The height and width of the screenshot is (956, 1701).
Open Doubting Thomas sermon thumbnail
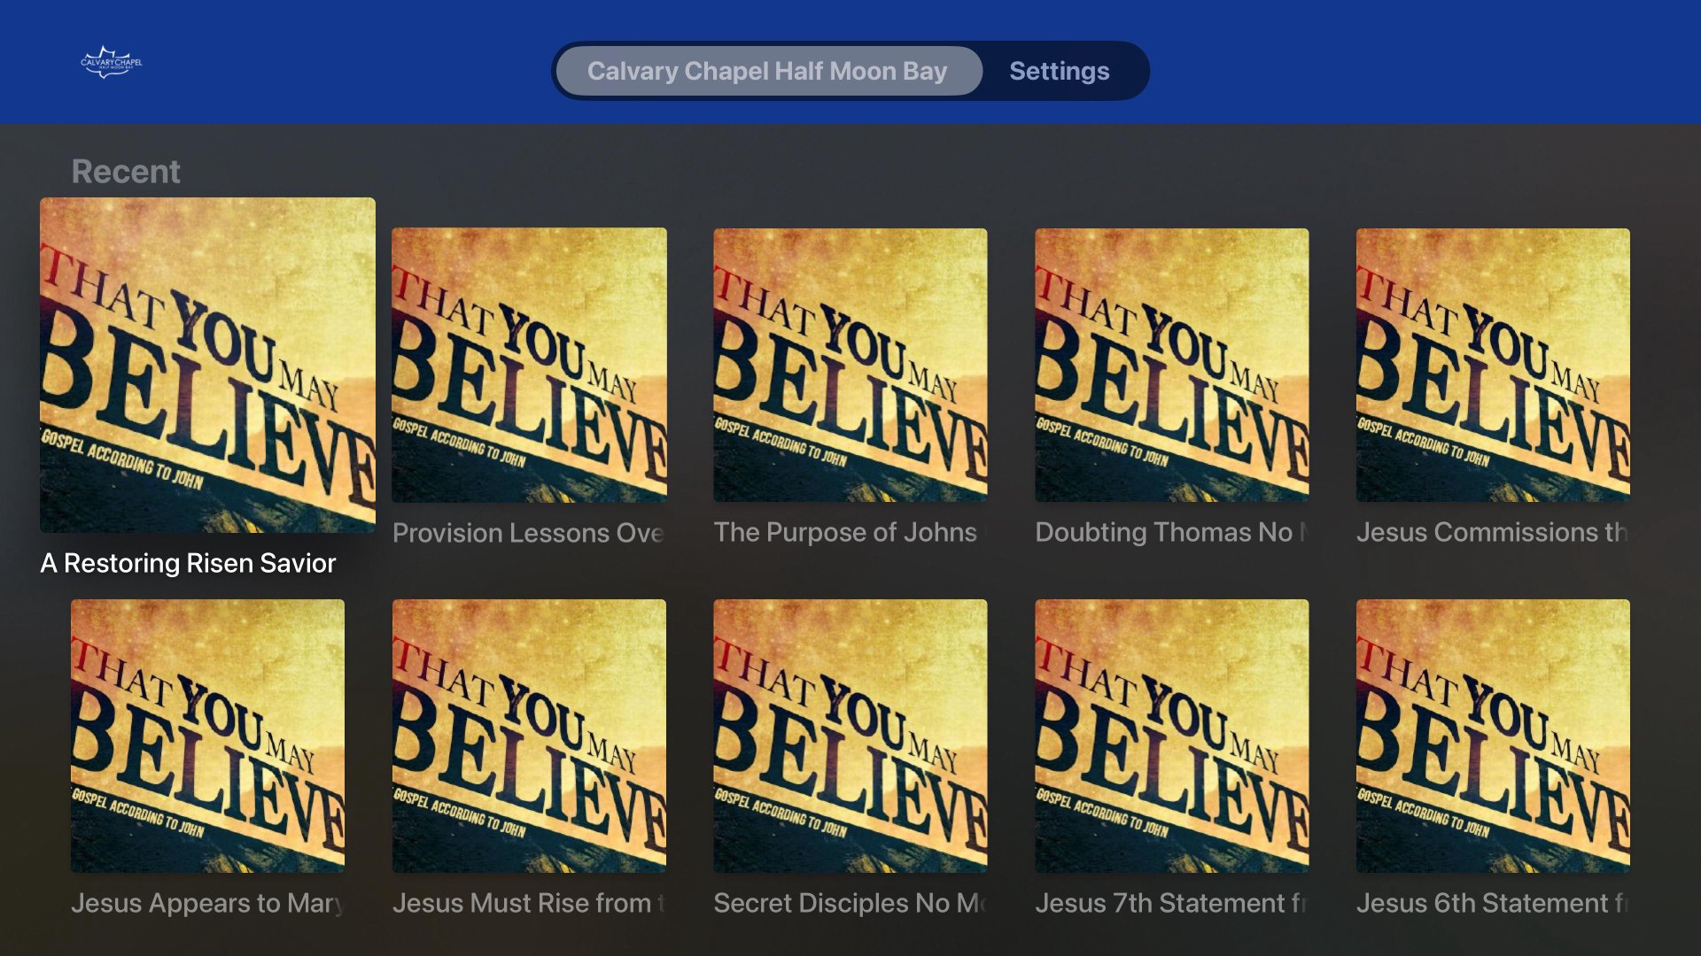[x=1171, y=365]
